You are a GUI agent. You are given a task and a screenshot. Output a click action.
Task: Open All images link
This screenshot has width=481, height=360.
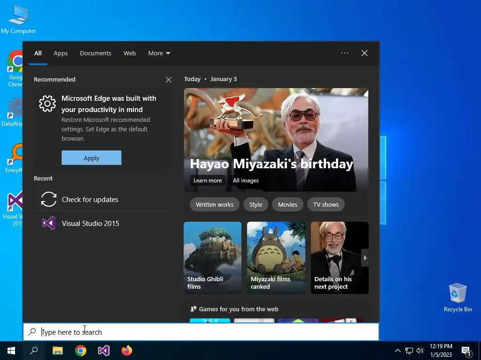pyautogui.click(x=245, y=180)
